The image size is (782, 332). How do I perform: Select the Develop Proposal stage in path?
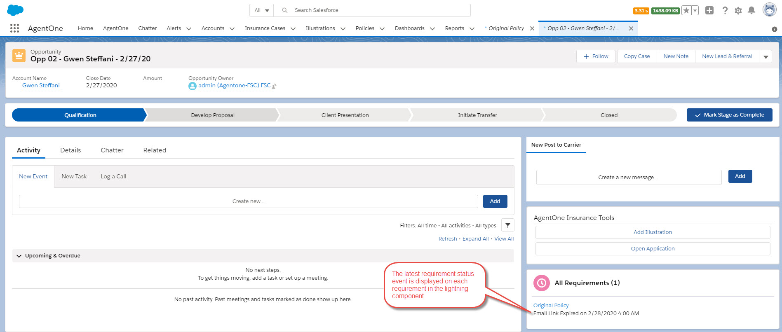(213, 115)
